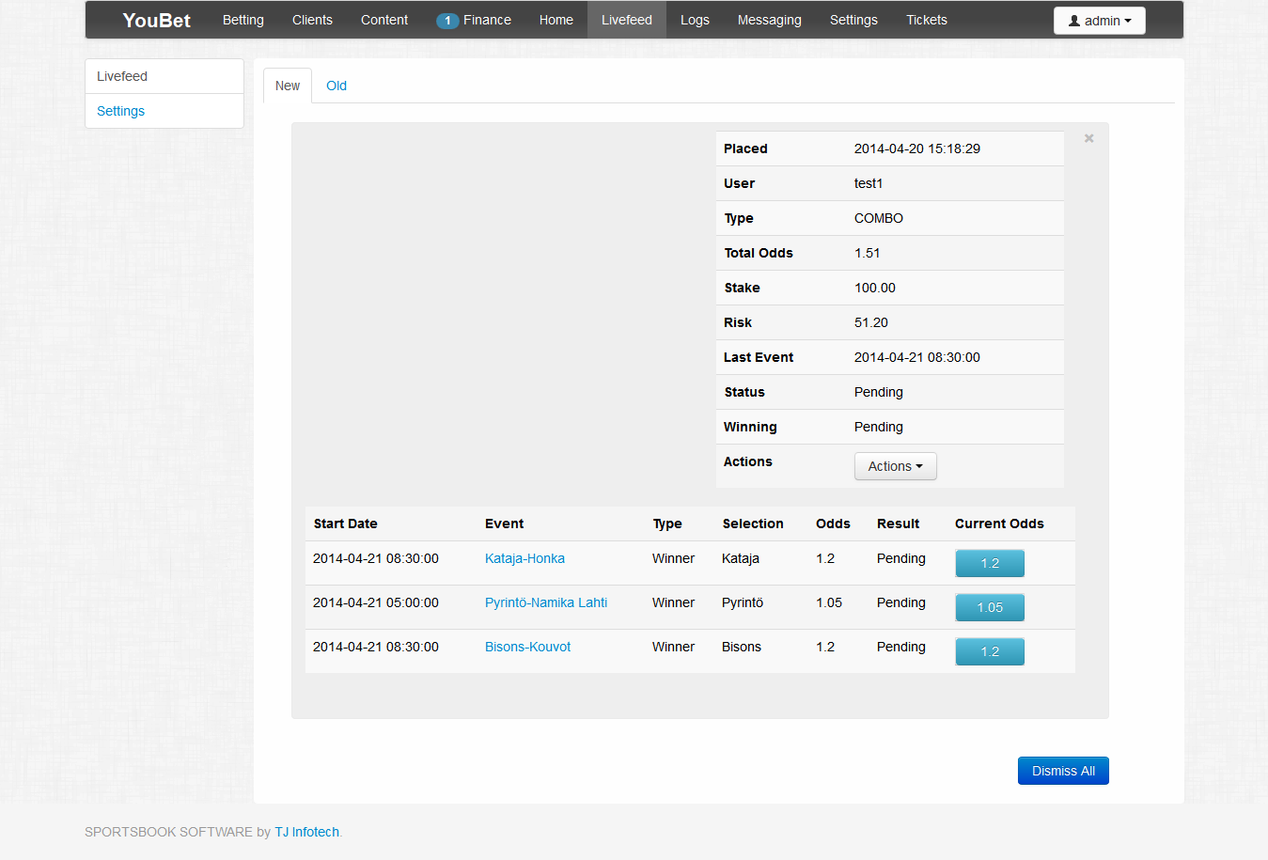Open the Bisons-Kouvot event link

tap(527, 647)
